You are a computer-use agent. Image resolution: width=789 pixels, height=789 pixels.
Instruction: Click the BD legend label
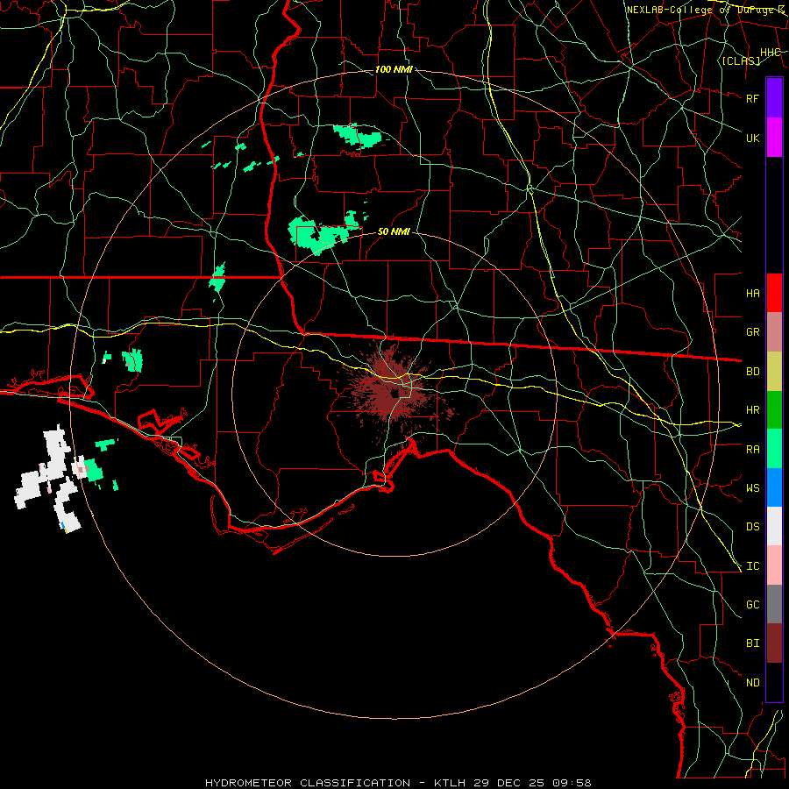click(x=753, y=372)
